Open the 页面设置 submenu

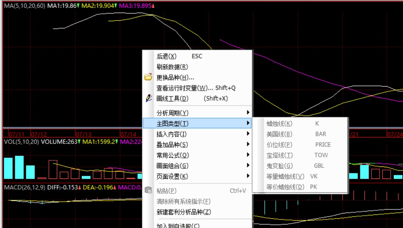[x=172, y=176]
